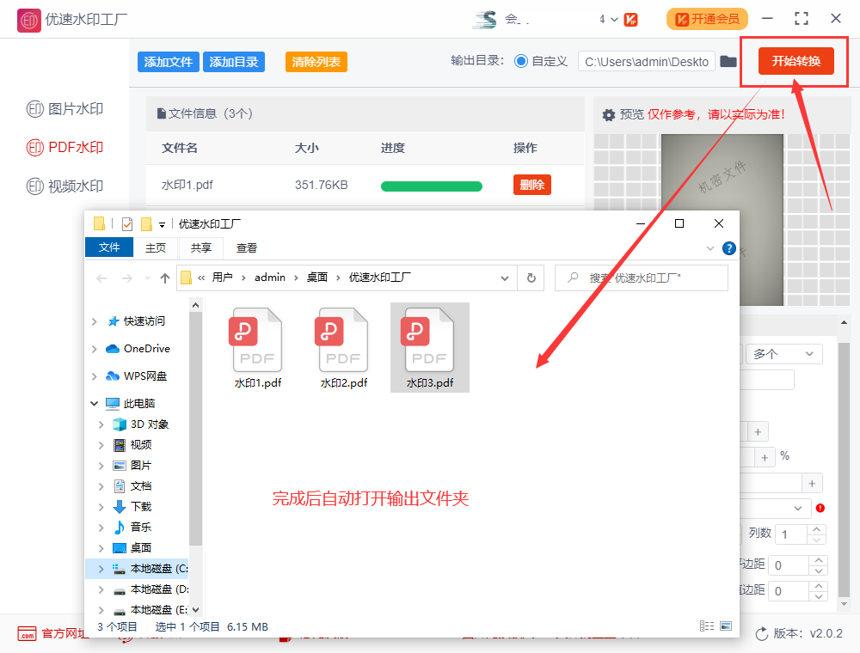Refresh the Explorer address bar
This screenshot has width=860, height=653.
click(531, 278)
